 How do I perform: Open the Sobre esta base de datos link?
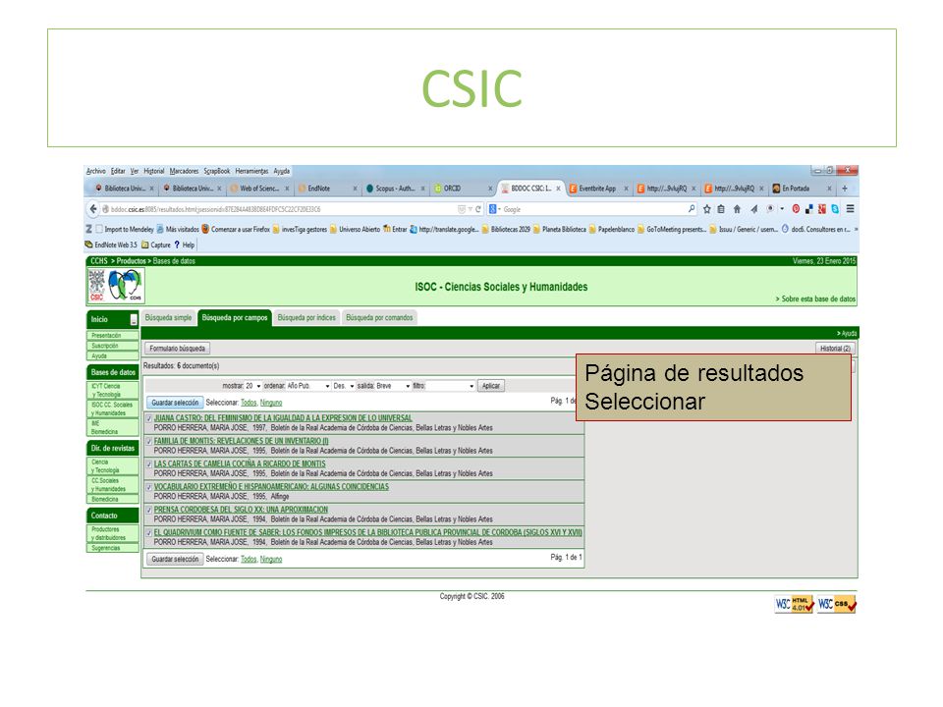click(x=815, y=299)
